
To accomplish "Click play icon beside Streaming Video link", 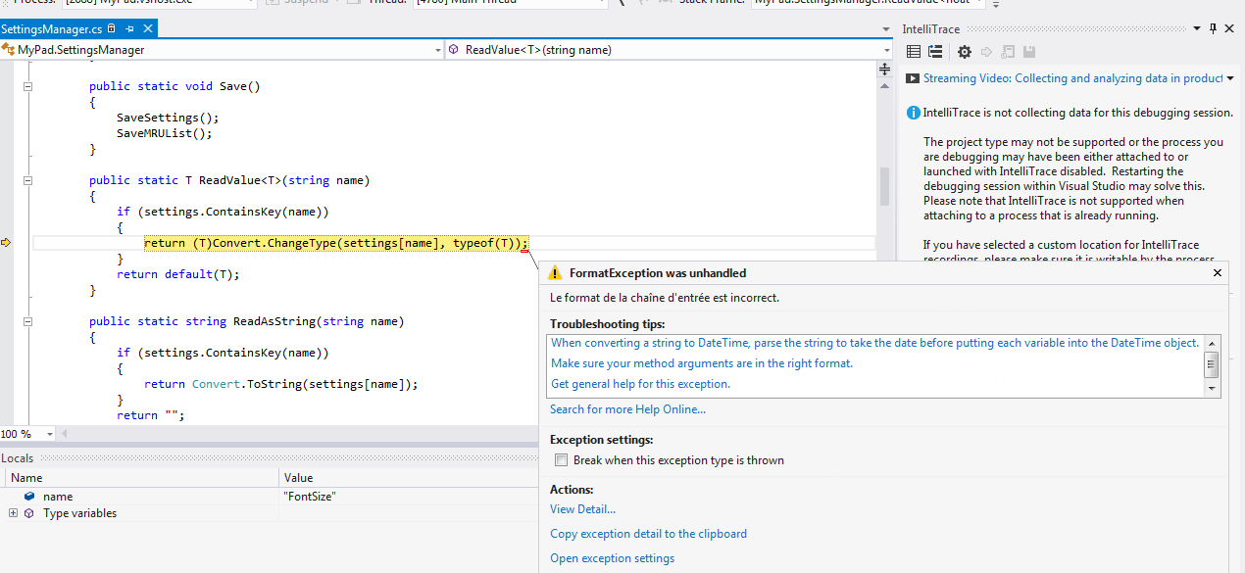I will pos(912,78).
